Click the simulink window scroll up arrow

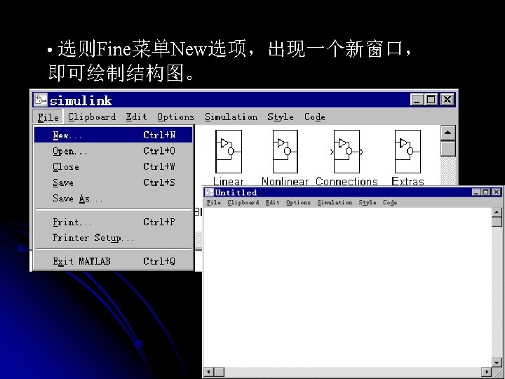(x=448, y=133)
